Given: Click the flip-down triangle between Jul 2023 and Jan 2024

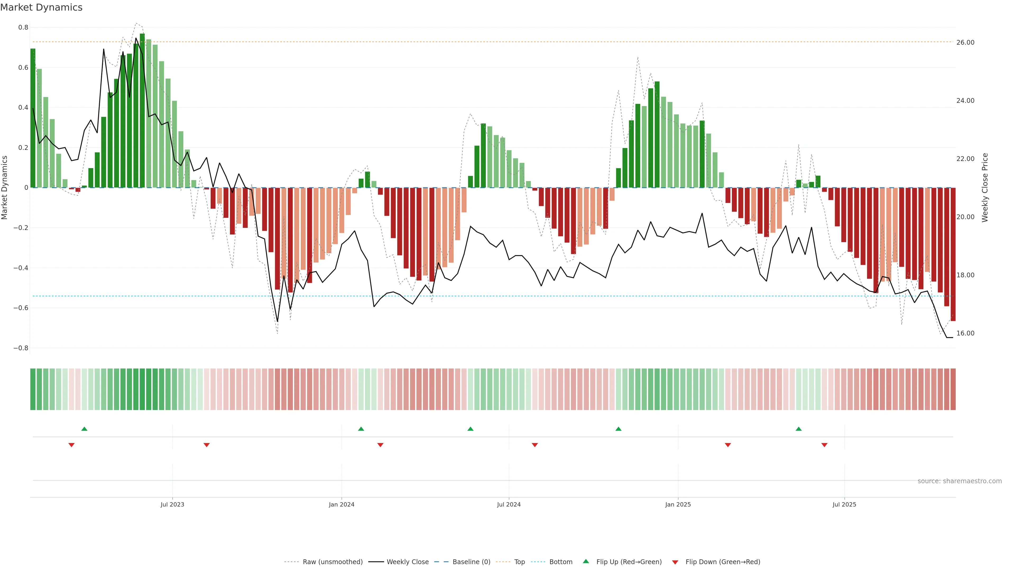Looking at the screenshot, I should [x=206, y=445].
